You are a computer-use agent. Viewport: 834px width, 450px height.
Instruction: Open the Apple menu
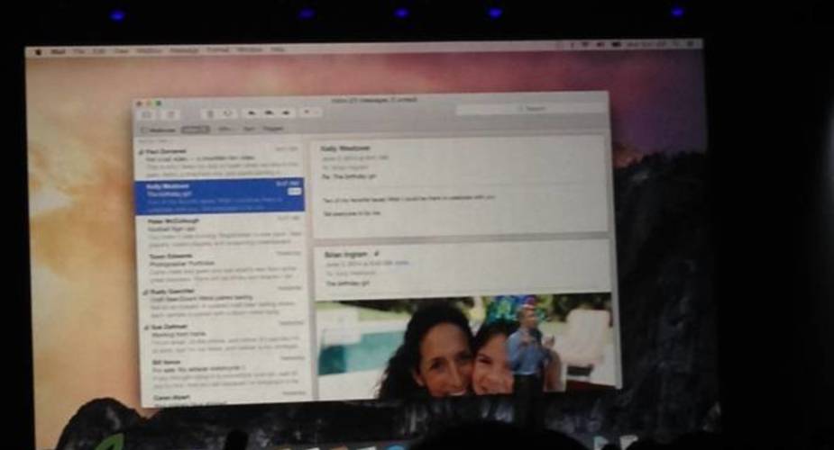point(38,52)
